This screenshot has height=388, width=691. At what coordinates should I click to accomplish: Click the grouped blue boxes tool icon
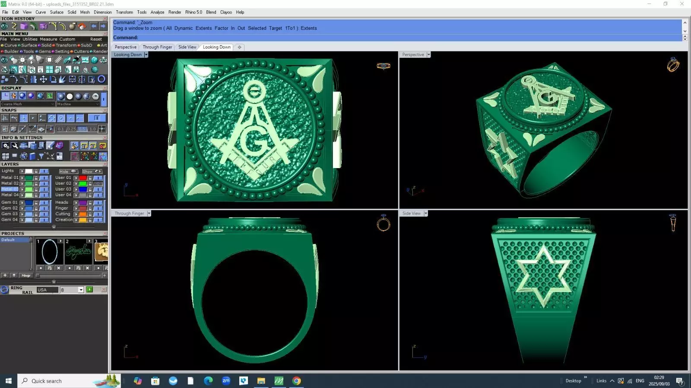(5, 79)
